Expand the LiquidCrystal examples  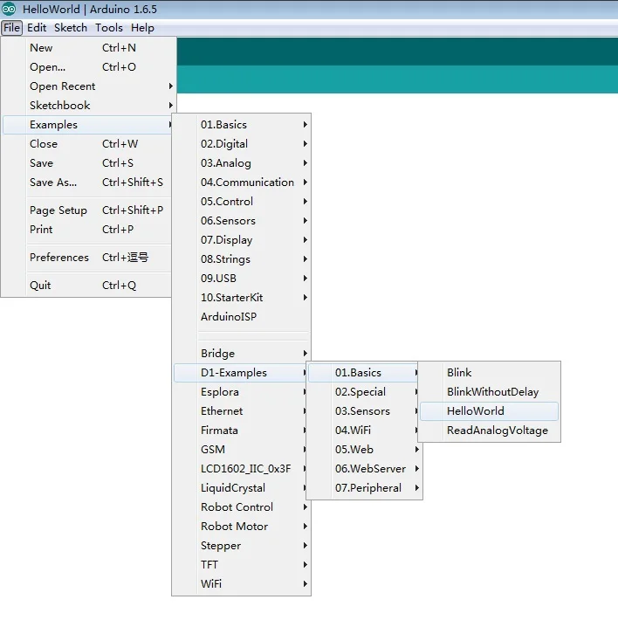(240, 487)
